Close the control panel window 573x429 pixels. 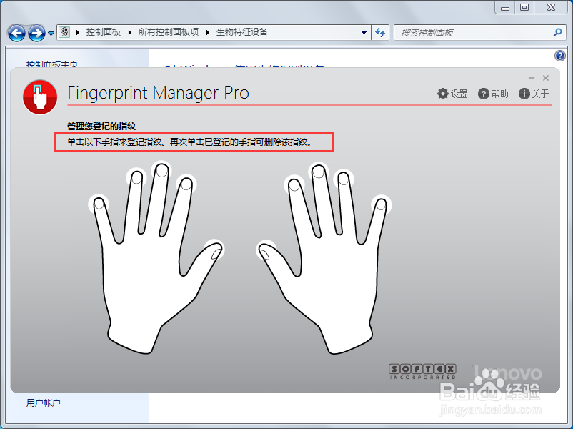tap(551, 7)
